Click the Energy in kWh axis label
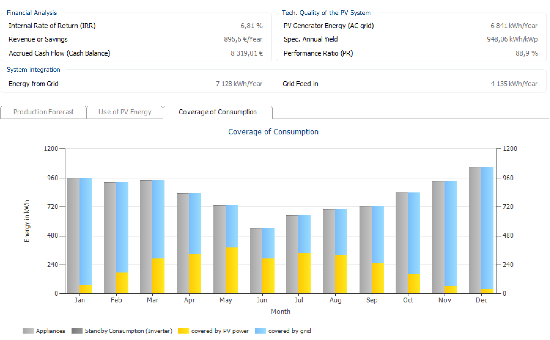 27,221
